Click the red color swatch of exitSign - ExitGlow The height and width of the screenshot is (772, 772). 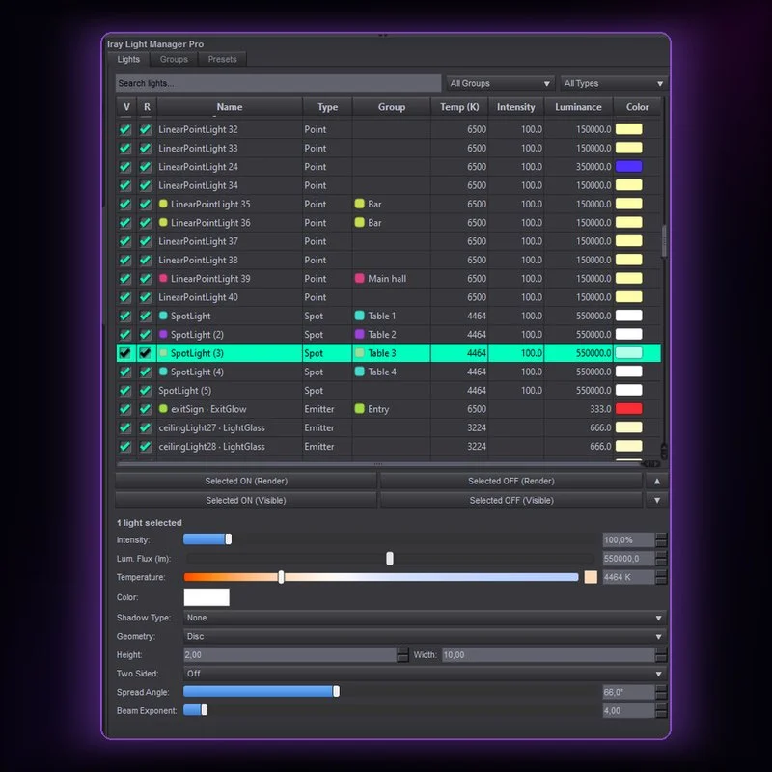[629, 408]
